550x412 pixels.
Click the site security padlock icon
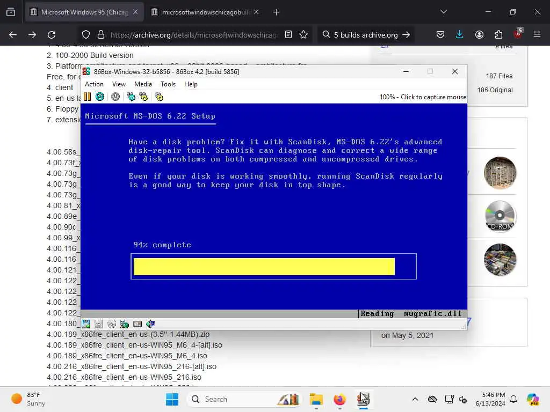point(101,35)
